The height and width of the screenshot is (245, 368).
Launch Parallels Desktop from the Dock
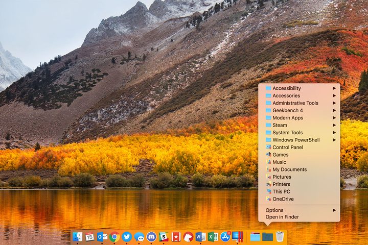point(238,237)
